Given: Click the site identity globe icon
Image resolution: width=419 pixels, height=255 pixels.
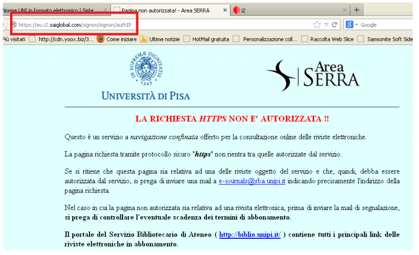Looking at the screenshot, I should [14, 25].
